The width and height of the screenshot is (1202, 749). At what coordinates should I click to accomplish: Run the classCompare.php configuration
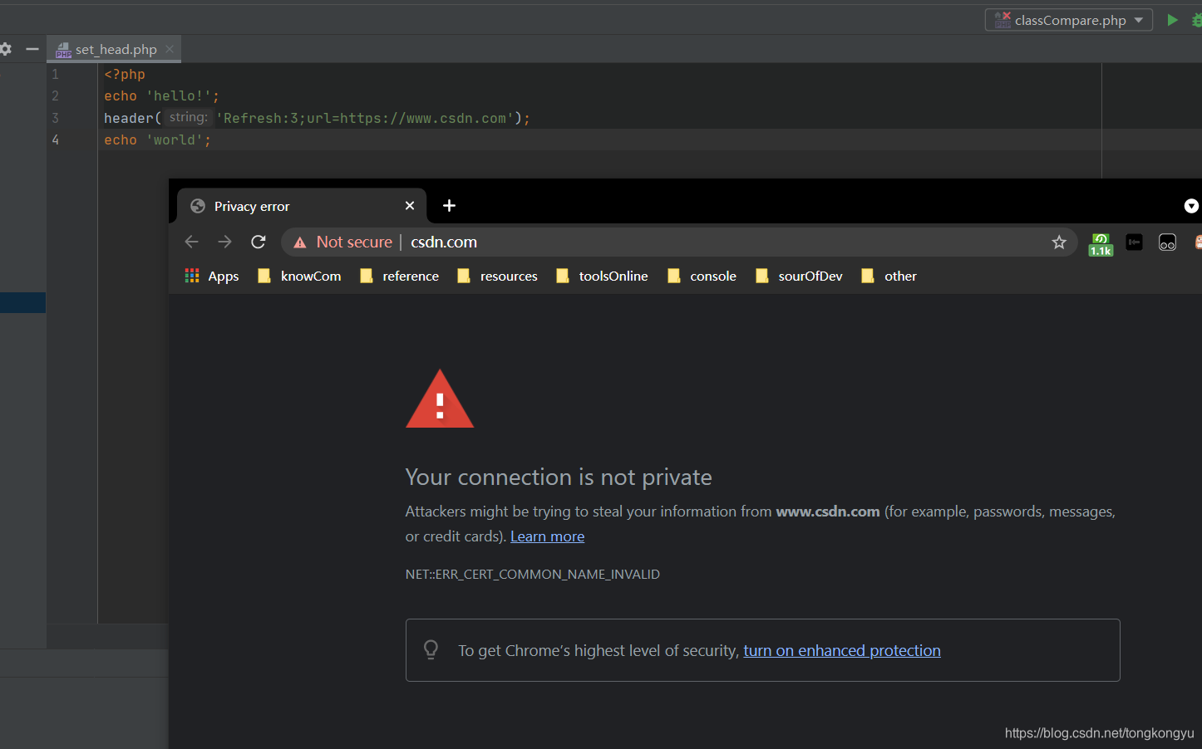coord(1172,20)
